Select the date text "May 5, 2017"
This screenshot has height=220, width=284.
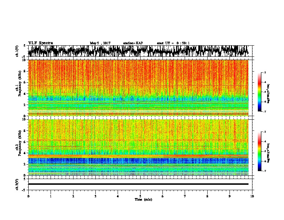[x=100, y=43]
